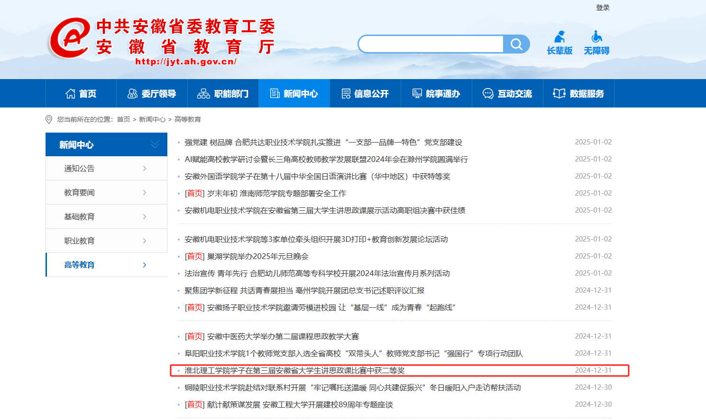Open the 皖事通办 navigation menu

pos(436,94)
